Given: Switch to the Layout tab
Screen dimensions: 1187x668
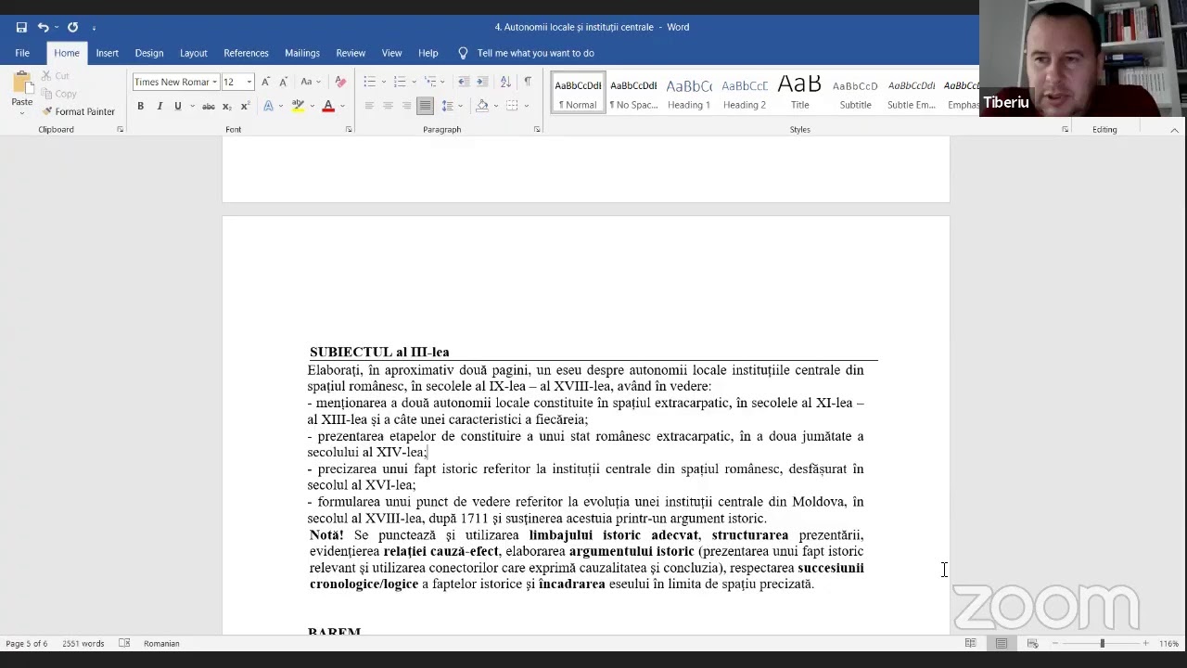Looking at the screenshot, I should pyautogui.click(x=193, y=53).
